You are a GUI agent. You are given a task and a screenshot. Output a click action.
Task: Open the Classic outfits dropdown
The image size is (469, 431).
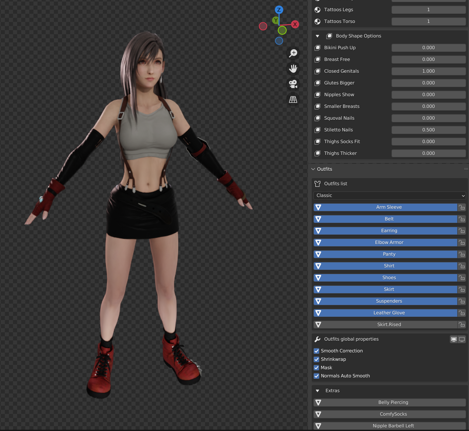click(x=390, y=195)
